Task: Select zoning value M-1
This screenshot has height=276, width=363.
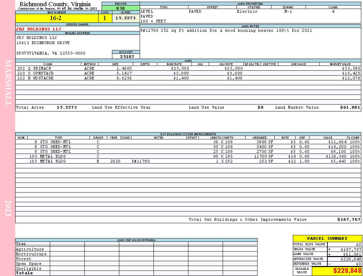Action: (x=288, y=11)
